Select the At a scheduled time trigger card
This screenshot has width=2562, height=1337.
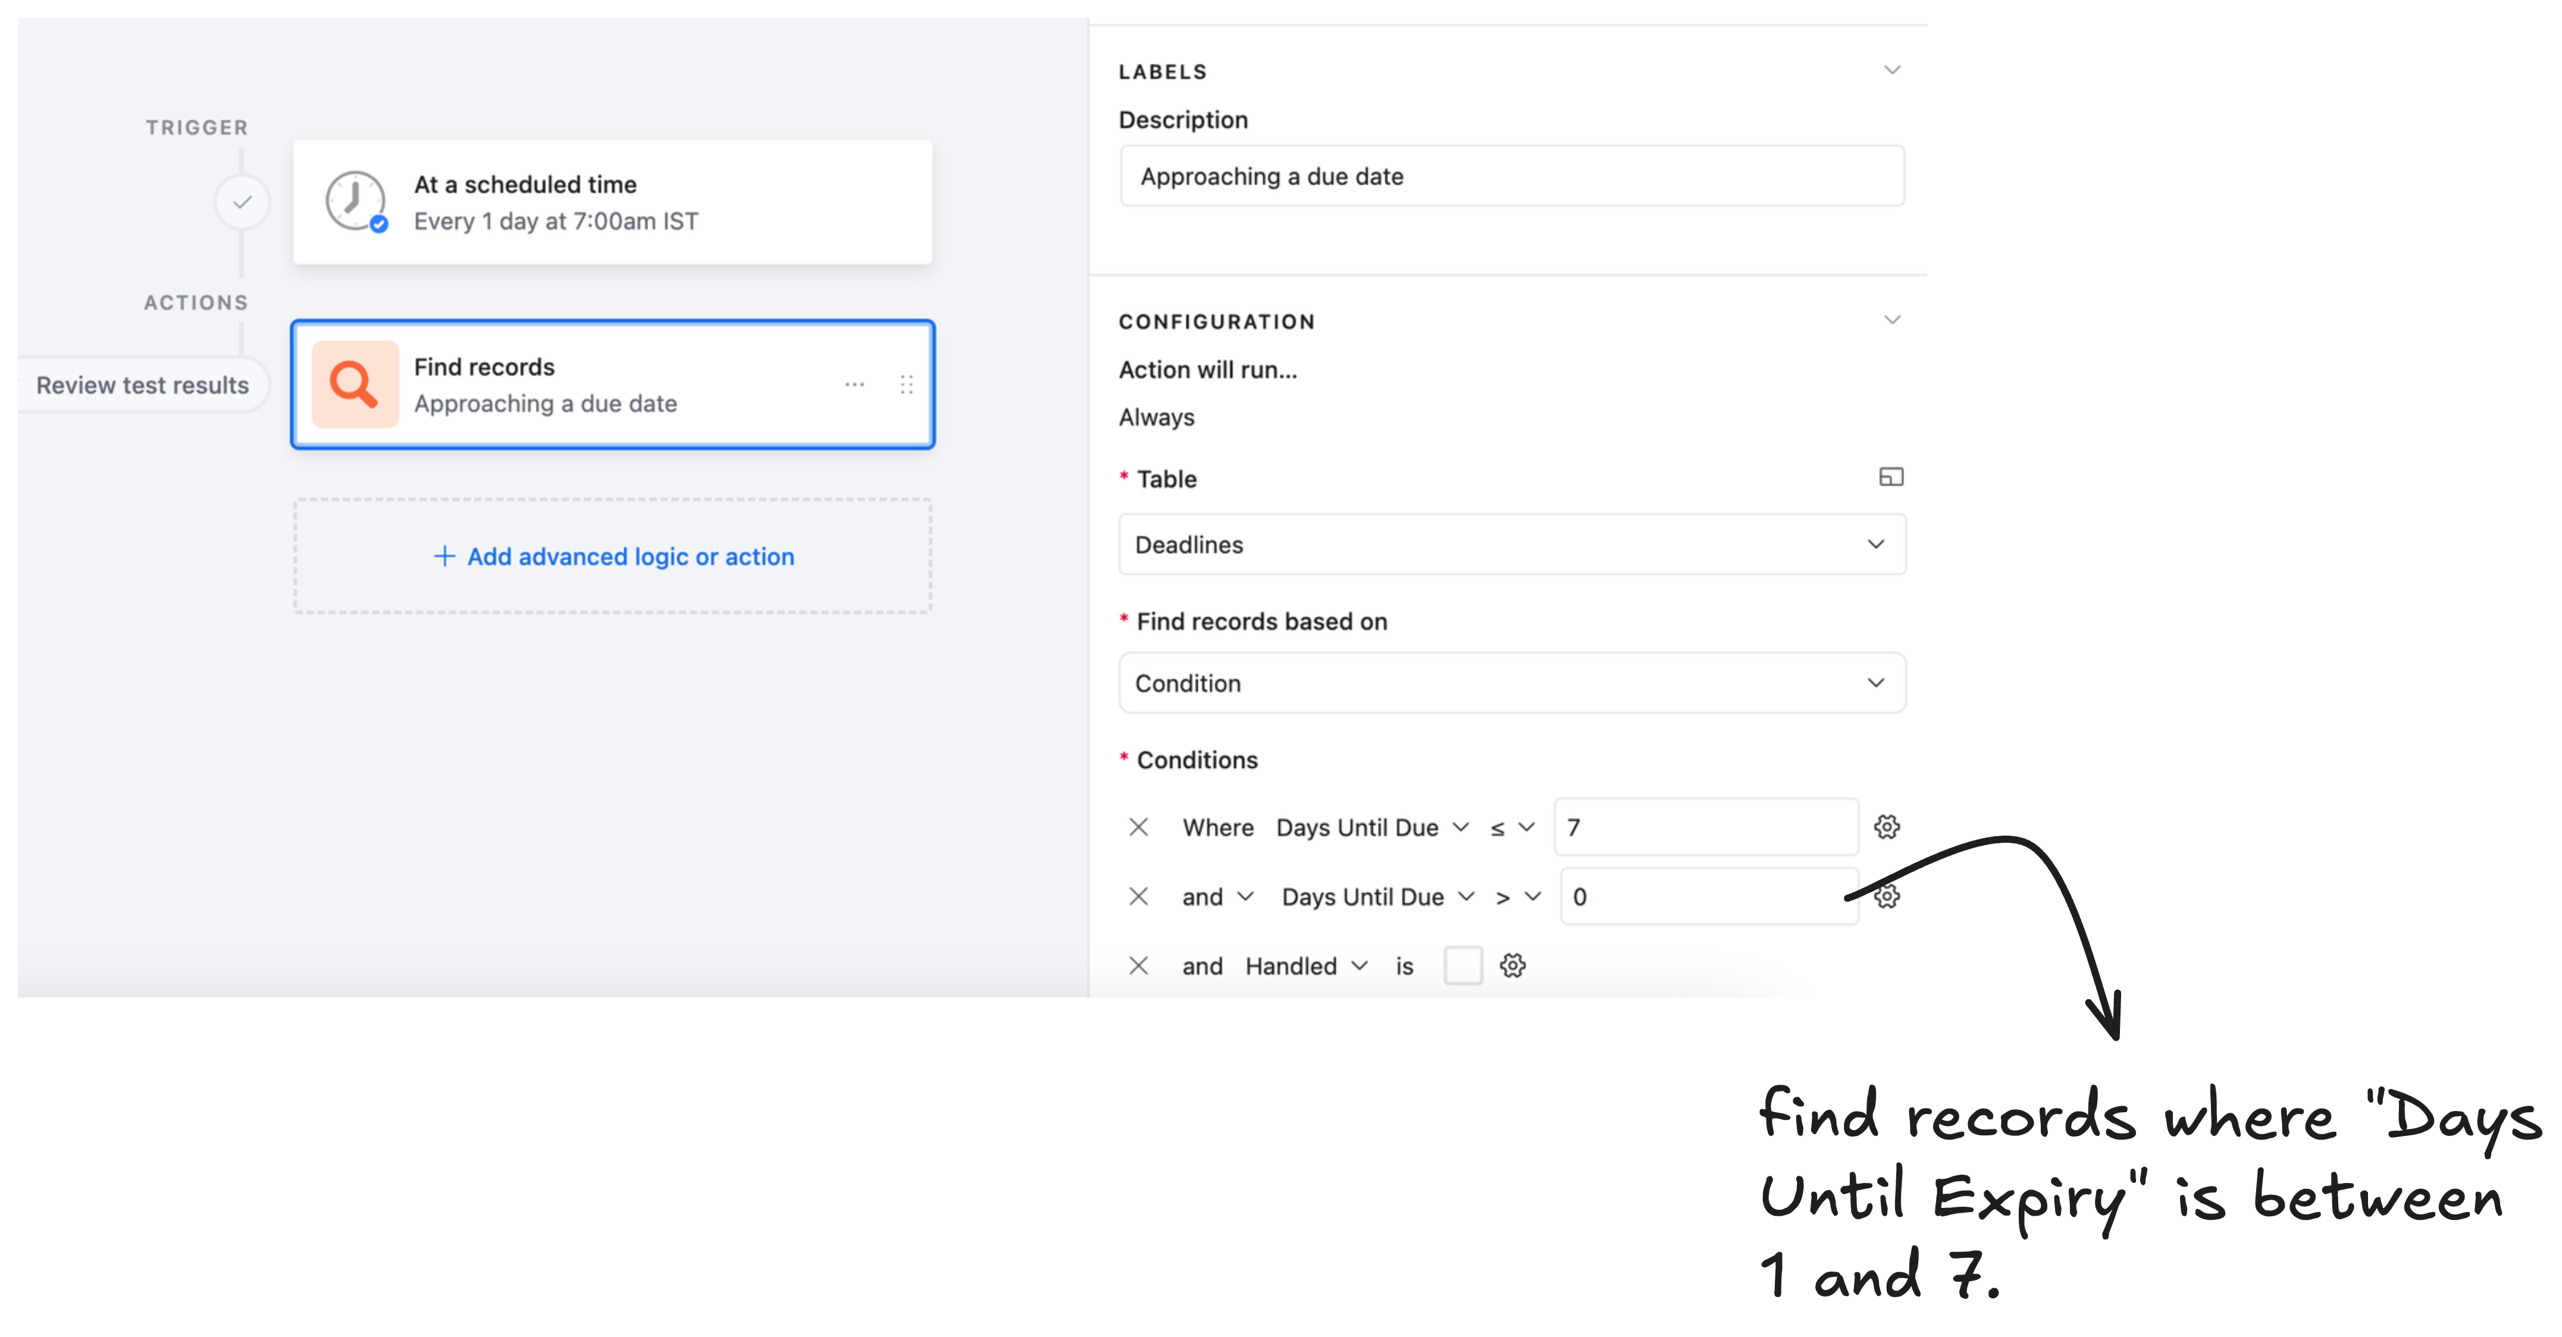tap(613, 203)
